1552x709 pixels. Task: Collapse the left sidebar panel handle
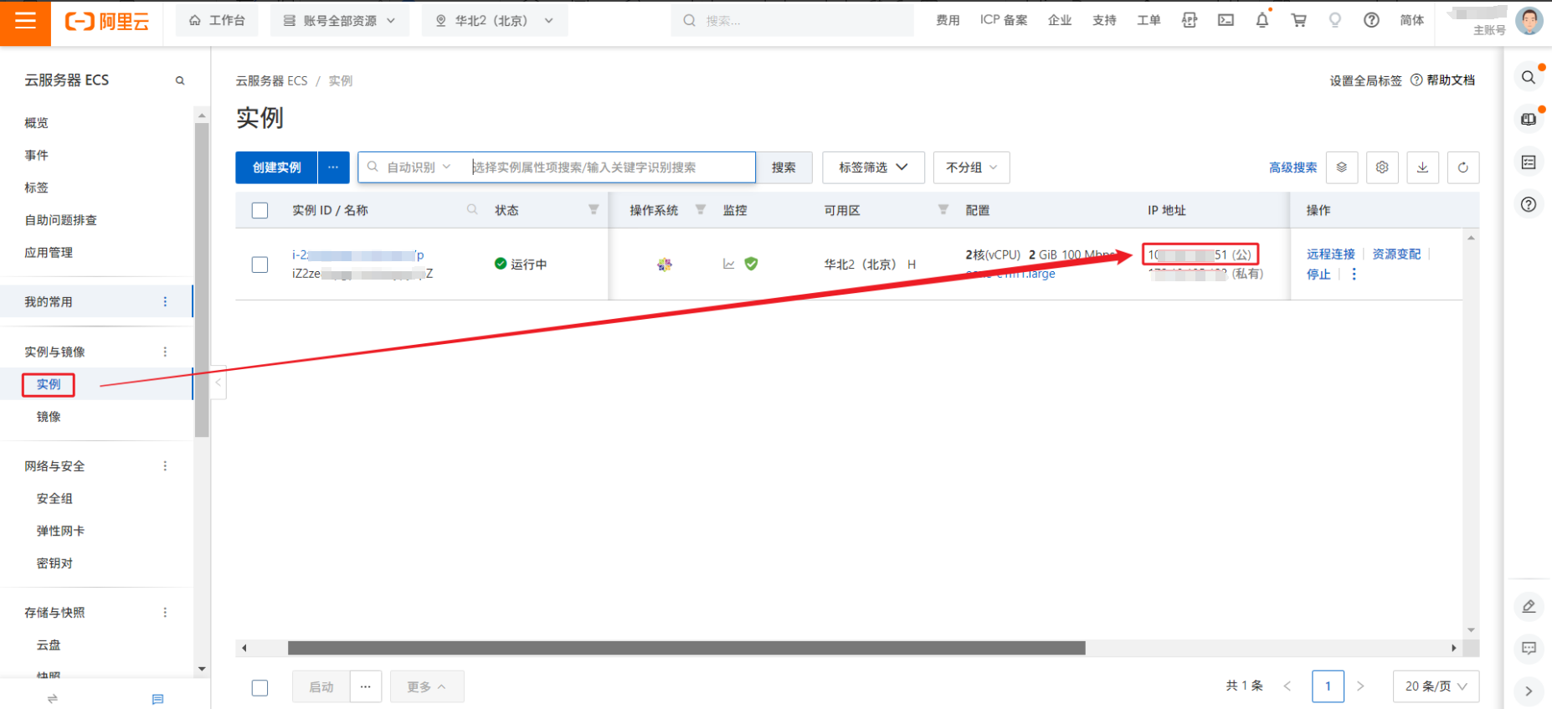[x=218, y=383]
